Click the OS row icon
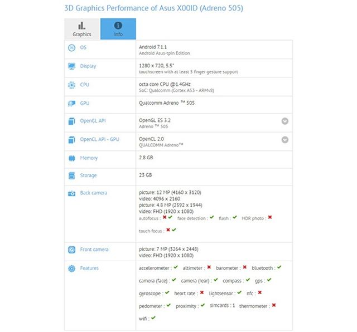The height and width of the screenshot is (332, 357). click(x=72, y=48)
